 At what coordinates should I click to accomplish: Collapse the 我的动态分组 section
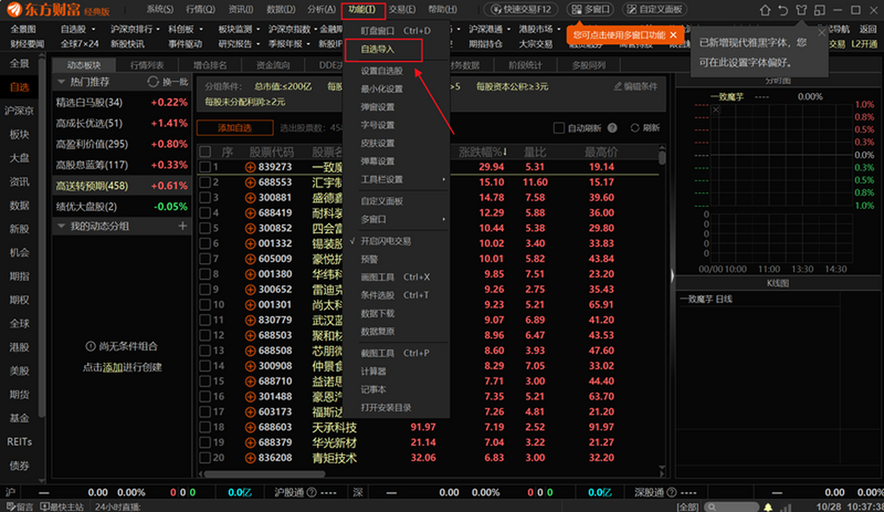61,225
